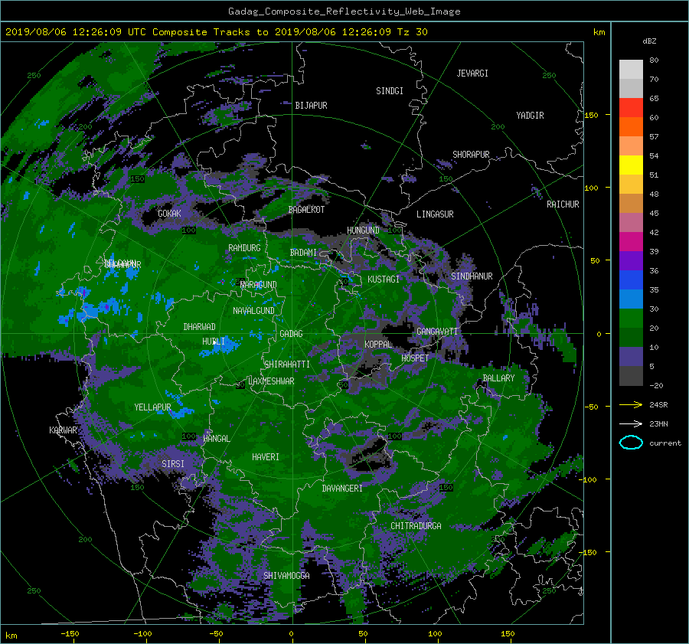The width and height of the screenshot is (689, 644).
Task: Click the SINDGI city label
Action: [x=390, y=91]
